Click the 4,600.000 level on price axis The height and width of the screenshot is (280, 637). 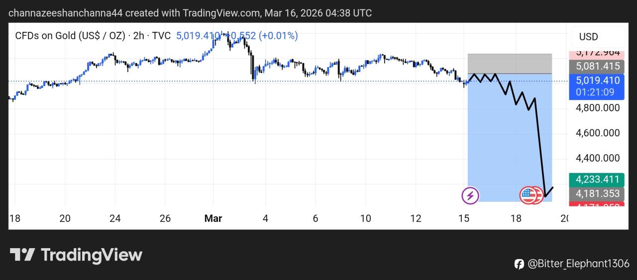[x=598, y=133]
